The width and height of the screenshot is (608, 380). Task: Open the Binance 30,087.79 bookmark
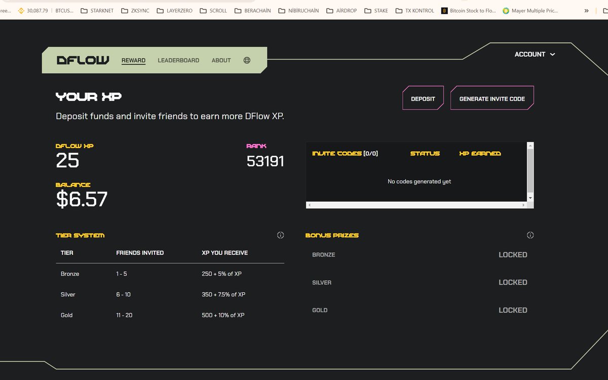point(33,11)
